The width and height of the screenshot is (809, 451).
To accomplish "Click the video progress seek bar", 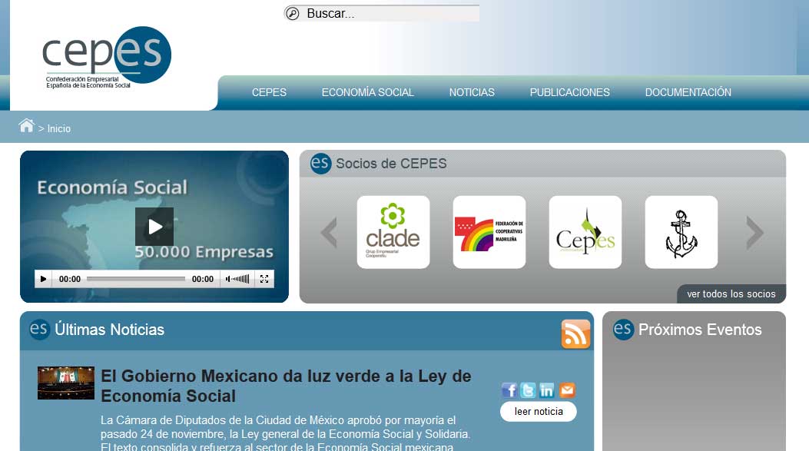I will pos(135,280).
